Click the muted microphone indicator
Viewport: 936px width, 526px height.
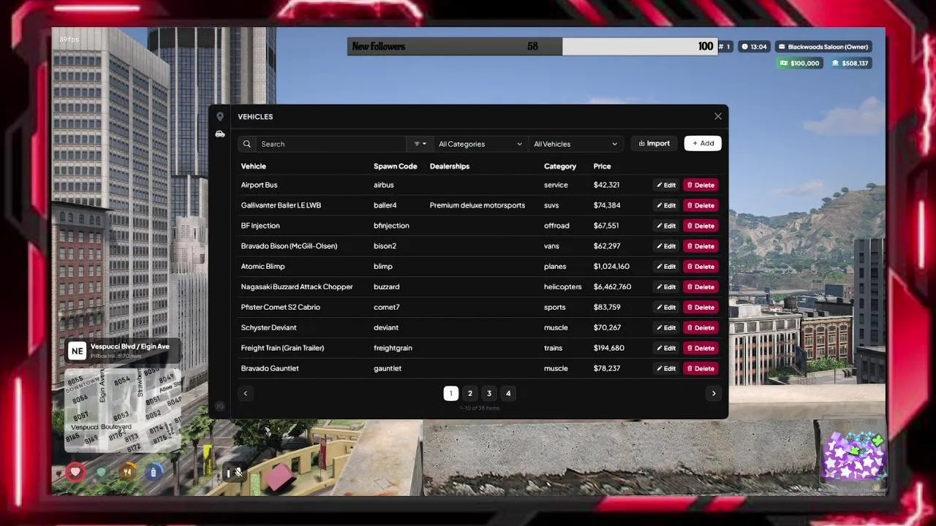coord(238,473)
